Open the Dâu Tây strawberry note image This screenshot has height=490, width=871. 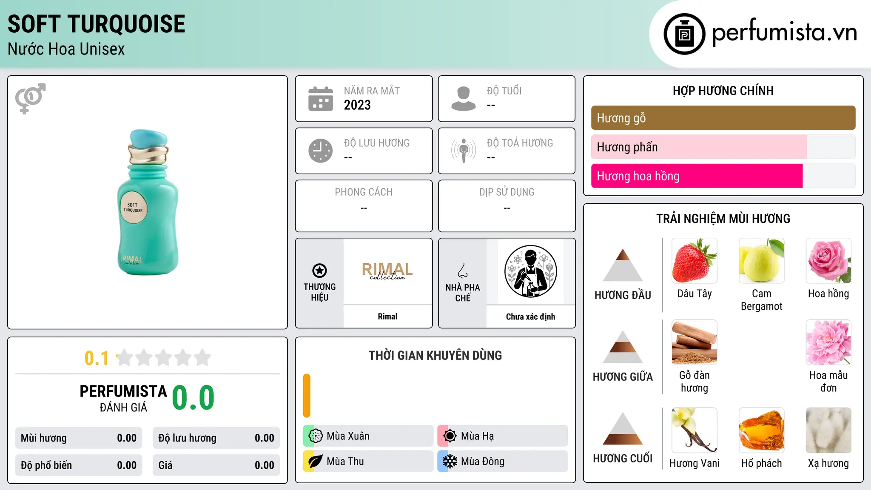pyautogui.click(x=695, y=261)
